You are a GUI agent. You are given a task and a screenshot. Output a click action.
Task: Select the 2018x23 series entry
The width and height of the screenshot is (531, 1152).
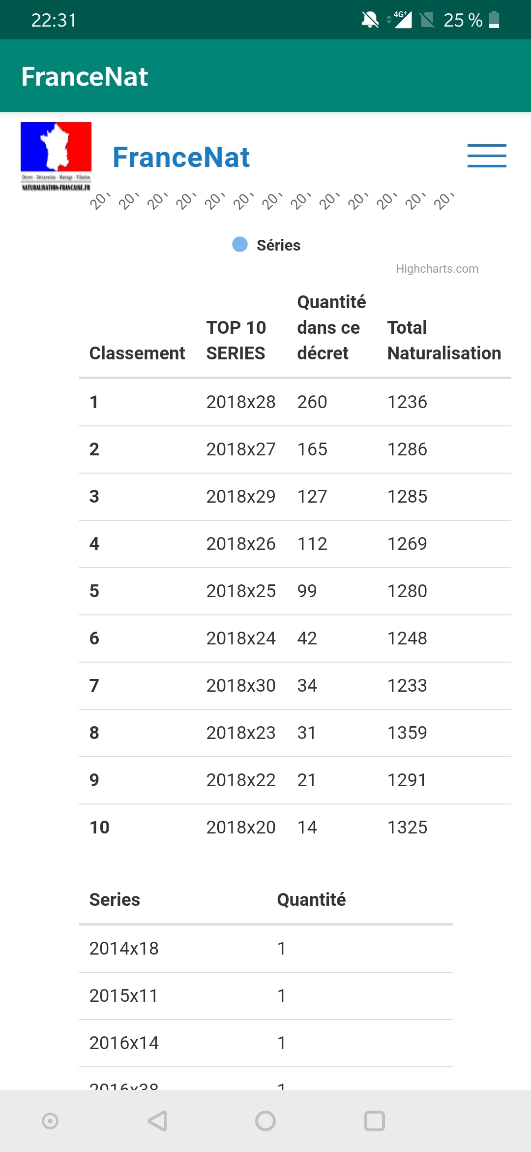coord(241,733)
